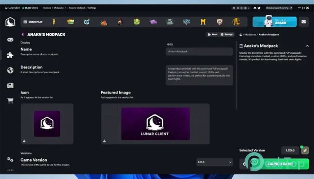Viewport: 314px width, 179px height.
Task: Click the tag icon beside Selected Version
Action: coord(305,150)
